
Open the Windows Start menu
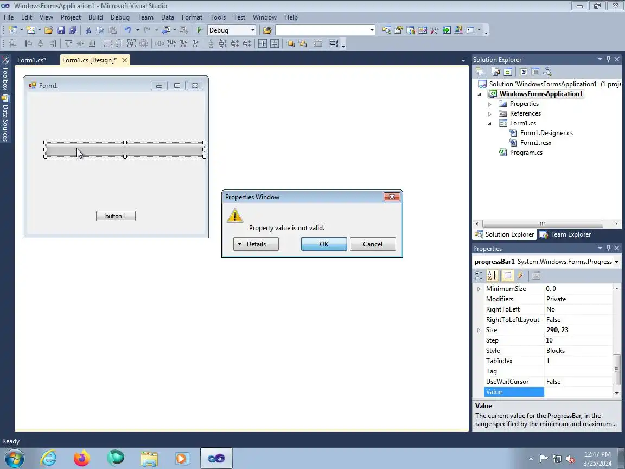(14, 458)
